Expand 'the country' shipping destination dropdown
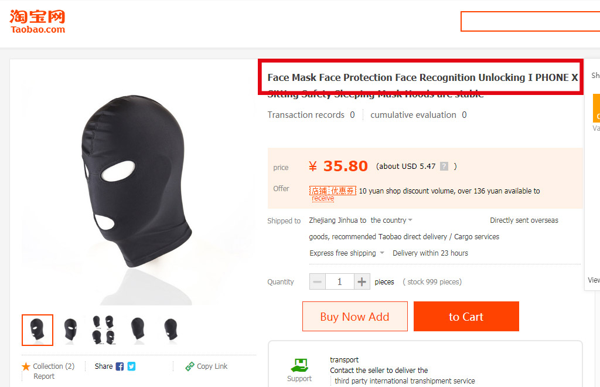Viewport: 600px width, 387px height. (x=391, y=220)
